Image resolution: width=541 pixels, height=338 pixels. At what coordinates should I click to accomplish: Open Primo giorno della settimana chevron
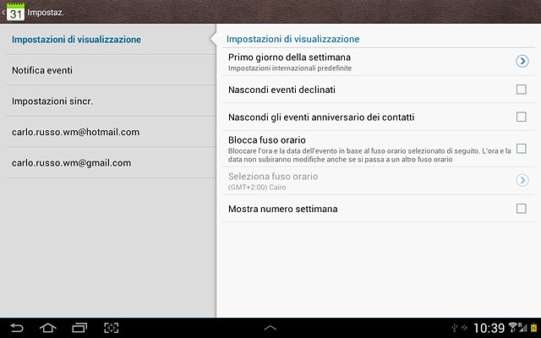pyautogui.click(x=522, y=61)
